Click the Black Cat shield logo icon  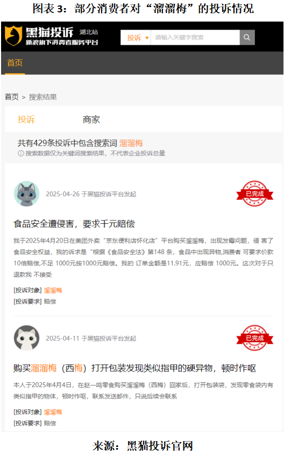coord(13,36)
